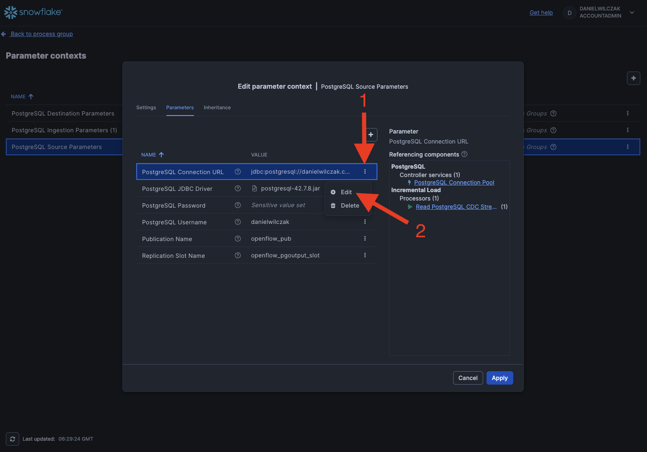Switch to the Settings tab

click(x=146, y=108)
